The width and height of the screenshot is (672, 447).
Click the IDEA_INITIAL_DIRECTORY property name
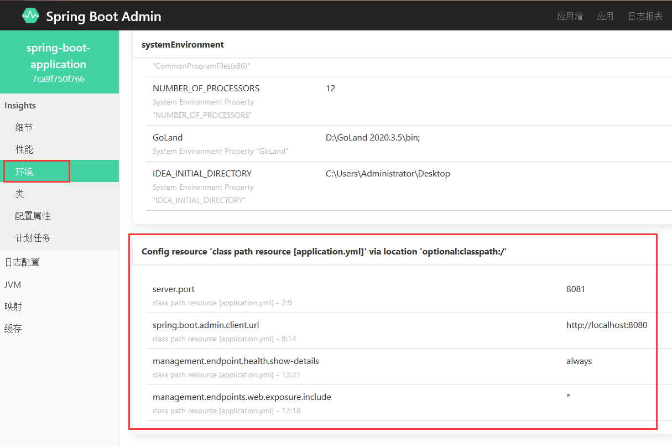[202, 174]
